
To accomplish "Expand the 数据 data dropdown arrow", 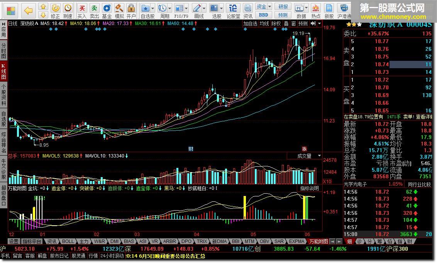I will coord(307,8).
